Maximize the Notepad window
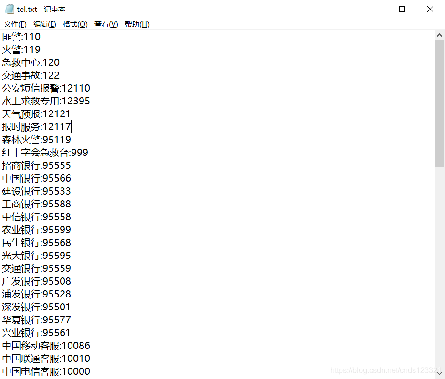 (402, 9)
